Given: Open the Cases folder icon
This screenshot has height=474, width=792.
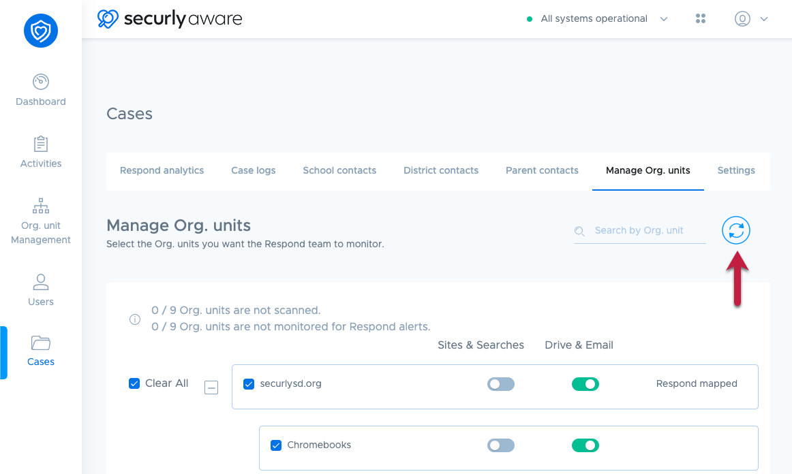Looking at the screenshot, I should pyautogui.click(x=41, y=343).
